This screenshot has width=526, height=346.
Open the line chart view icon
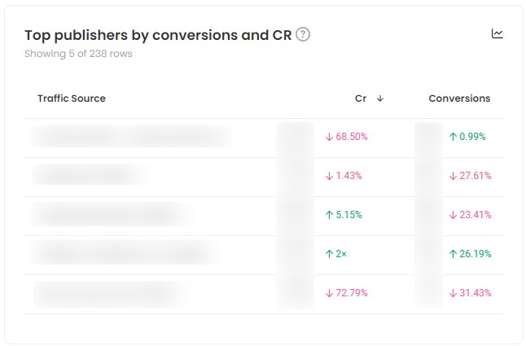click(x=498, y=34)
